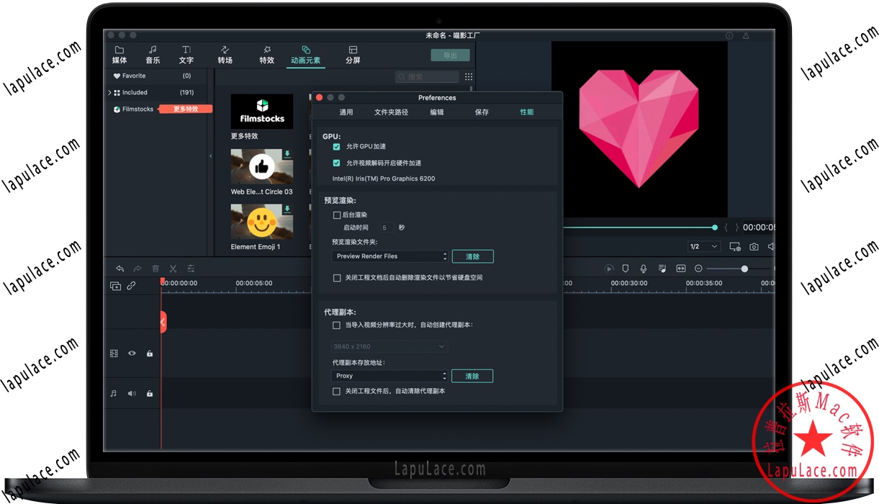879x504 pixels.
Task: Open the audio adjust sliders icon
Action: (x=191, y=268)
